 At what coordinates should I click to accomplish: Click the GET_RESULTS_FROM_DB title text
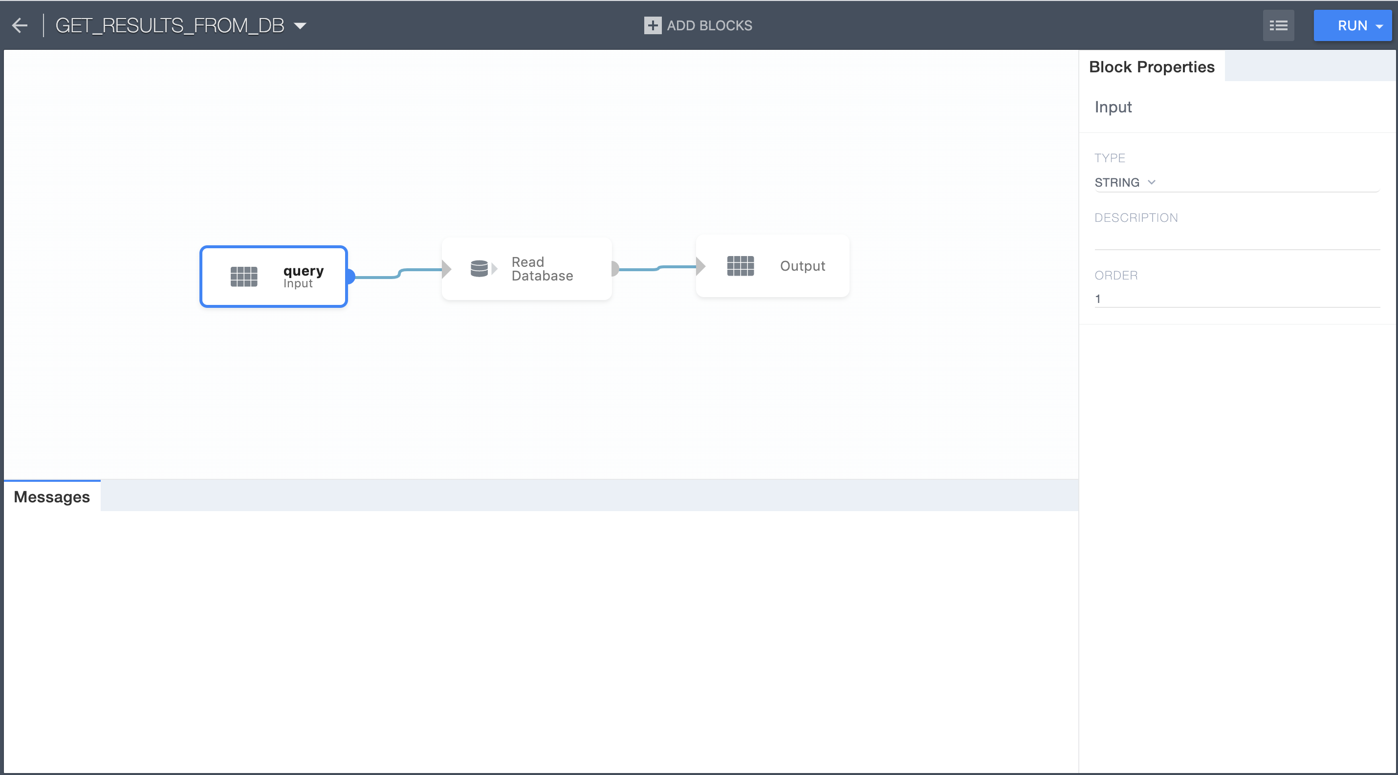tap(170, 25)
